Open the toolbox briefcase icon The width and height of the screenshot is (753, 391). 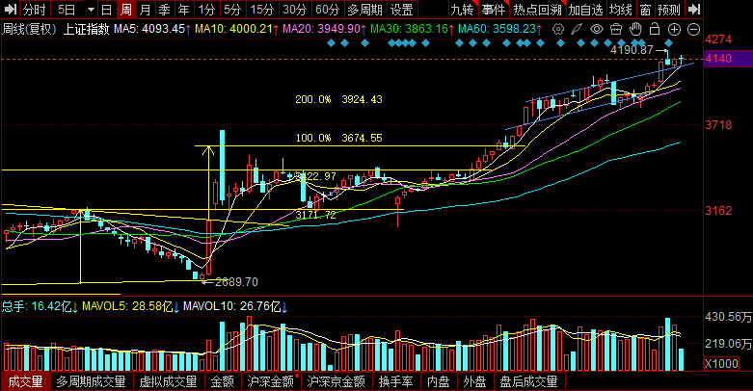coord(616,29)
